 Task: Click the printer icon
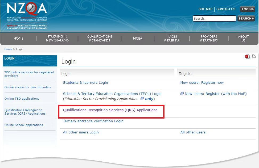254,56
